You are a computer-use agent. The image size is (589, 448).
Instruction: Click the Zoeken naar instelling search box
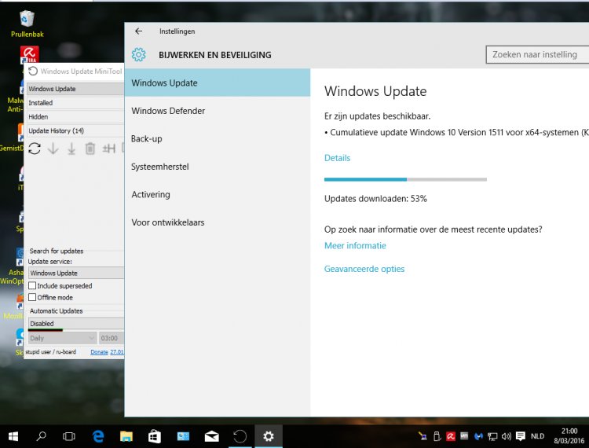[x=536, y=55]
